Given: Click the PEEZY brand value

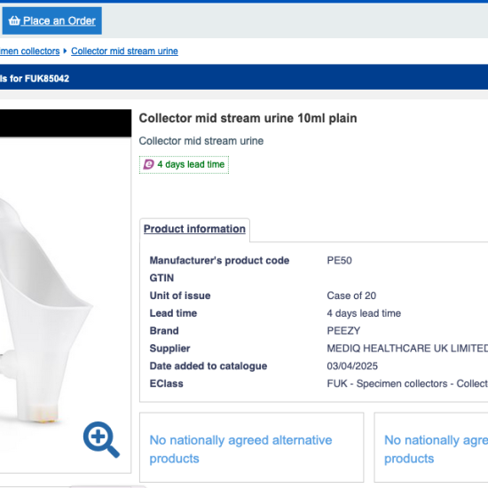Looking at the screenshot, I should (343, 331).
